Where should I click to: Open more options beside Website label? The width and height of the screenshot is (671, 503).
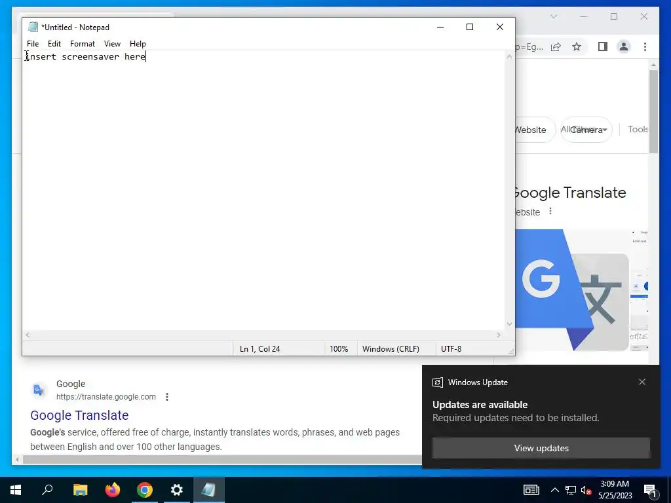click(550, 212)
